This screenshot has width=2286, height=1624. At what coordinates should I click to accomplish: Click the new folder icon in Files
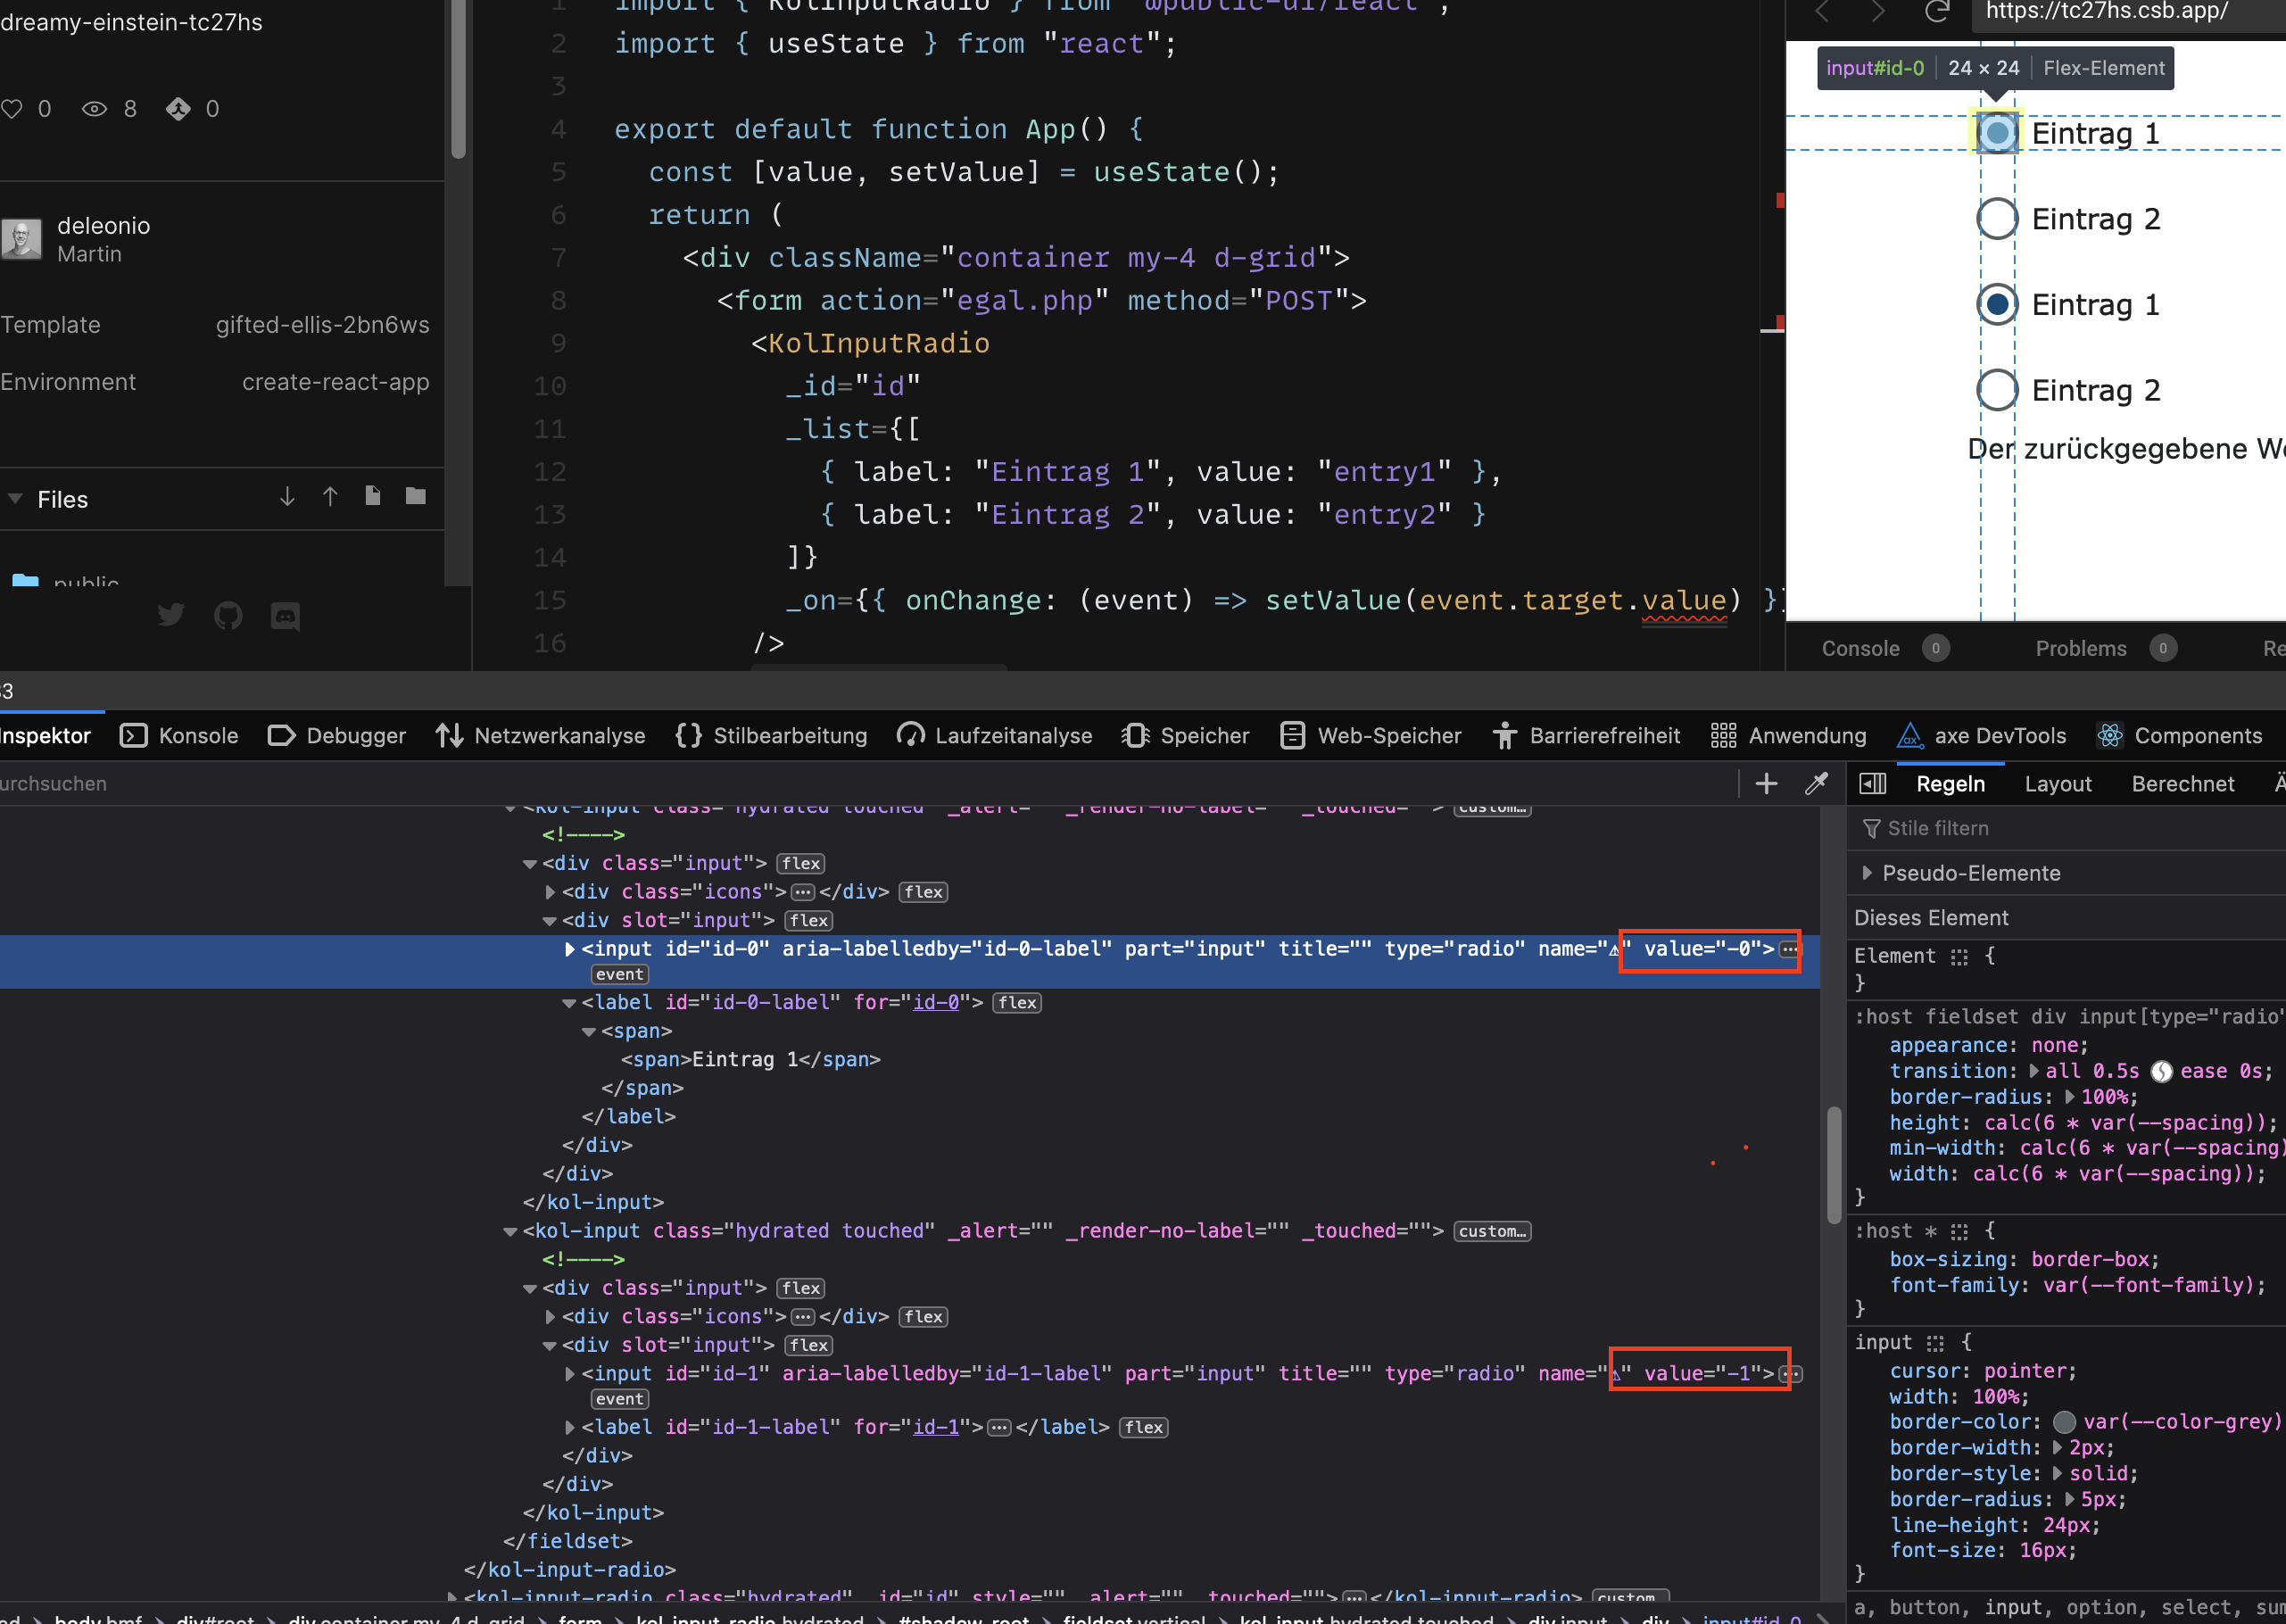point(416,496)
